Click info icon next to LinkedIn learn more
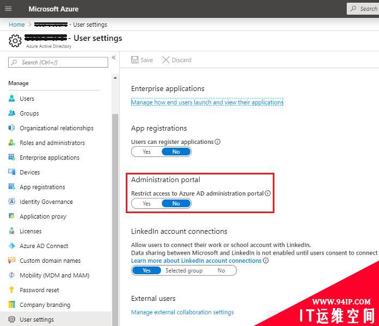The image size is (379, 326). pos(266,261)
